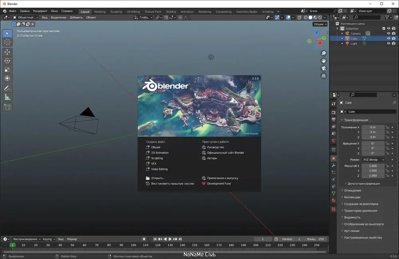Open the Object Mode dropdown

pos(26,17)
